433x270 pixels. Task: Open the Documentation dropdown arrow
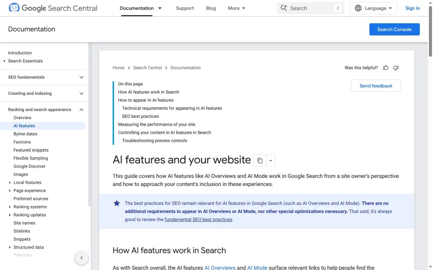160,8
